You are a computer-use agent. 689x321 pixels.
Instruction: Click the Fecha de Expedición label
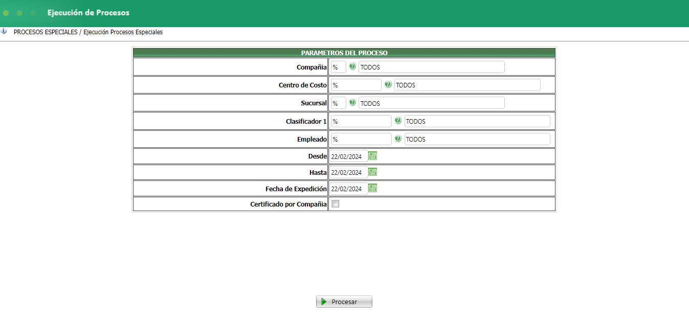tap(296, 189)
